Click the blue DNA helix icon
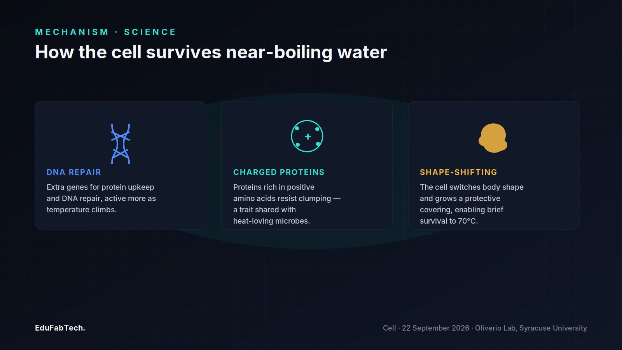Image resolution: width=622 pixels, height=350 pixels. tap(121, 144)
